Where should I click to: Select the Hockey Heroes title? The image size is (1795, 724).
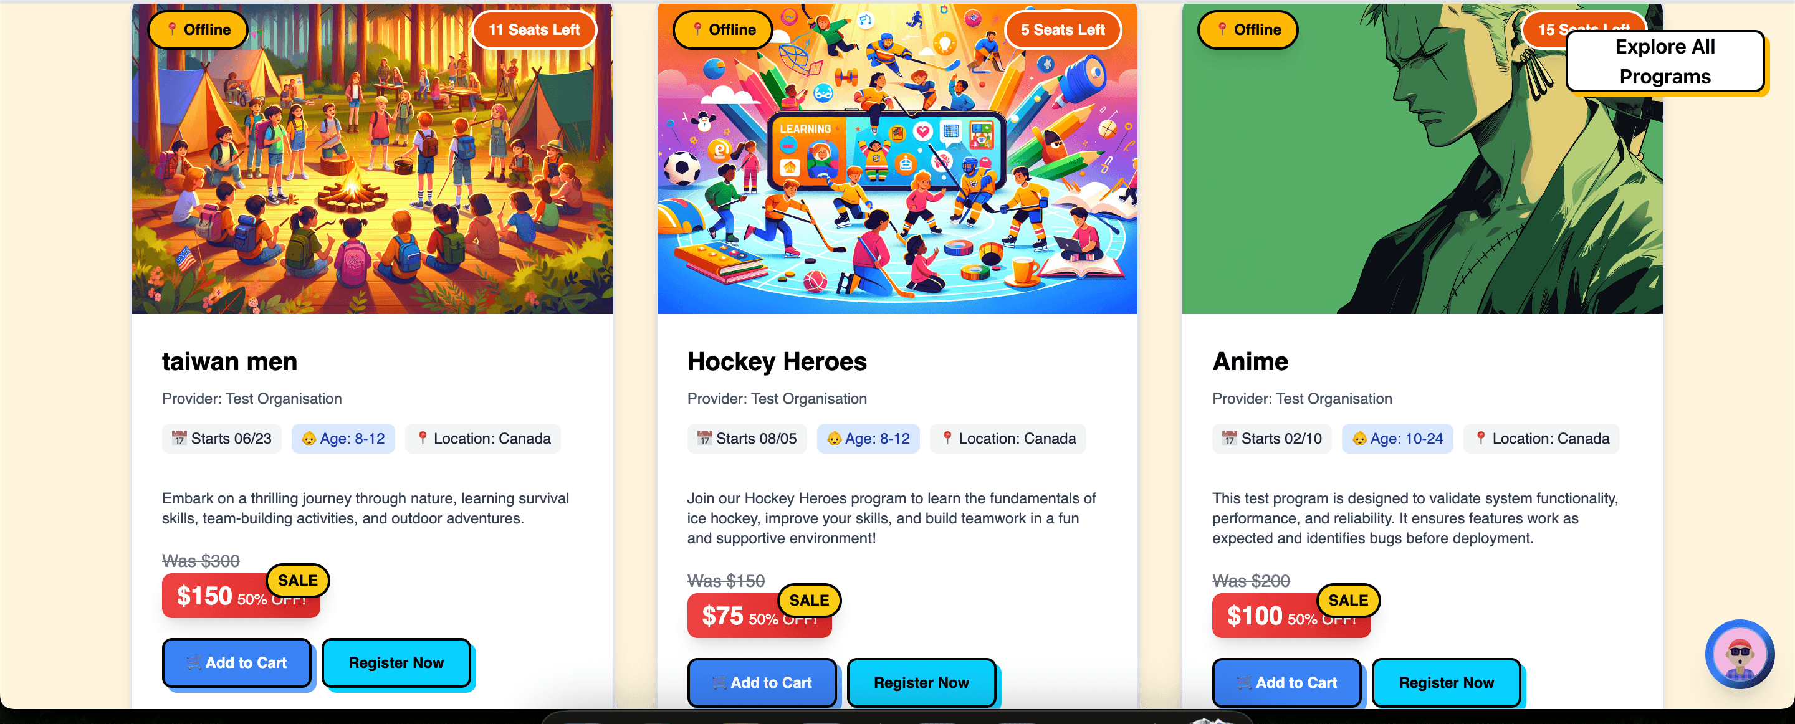click(x=776, y=361)
